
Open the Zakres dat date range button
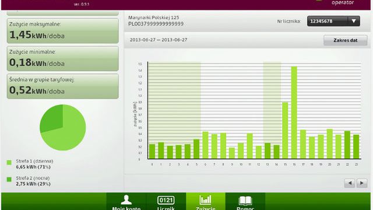click(x=345, y=40)
